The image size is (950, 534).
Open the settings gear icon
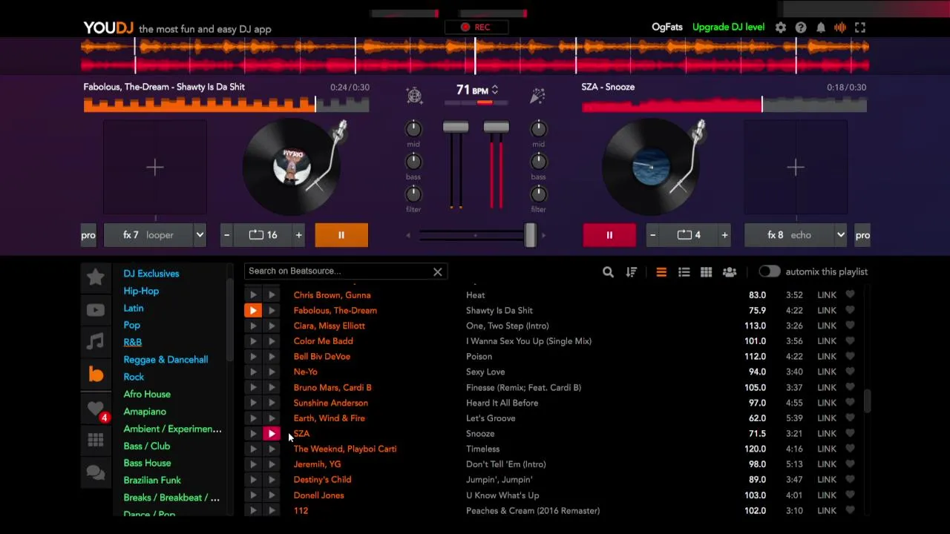(781, 27)
